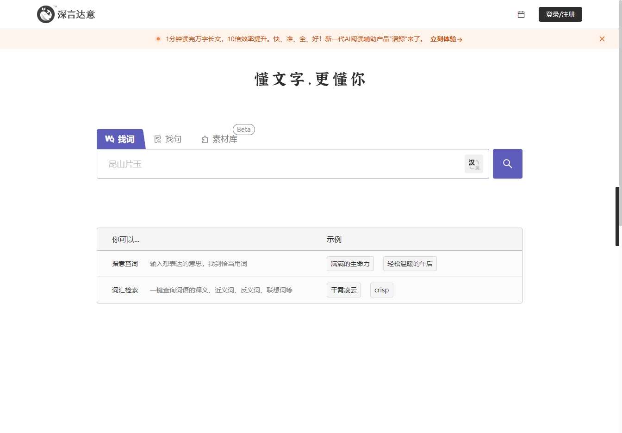Click the crisp example chip
Viewport: 622px width, 433px height.
pyautogui.click(x=381, y=290)
